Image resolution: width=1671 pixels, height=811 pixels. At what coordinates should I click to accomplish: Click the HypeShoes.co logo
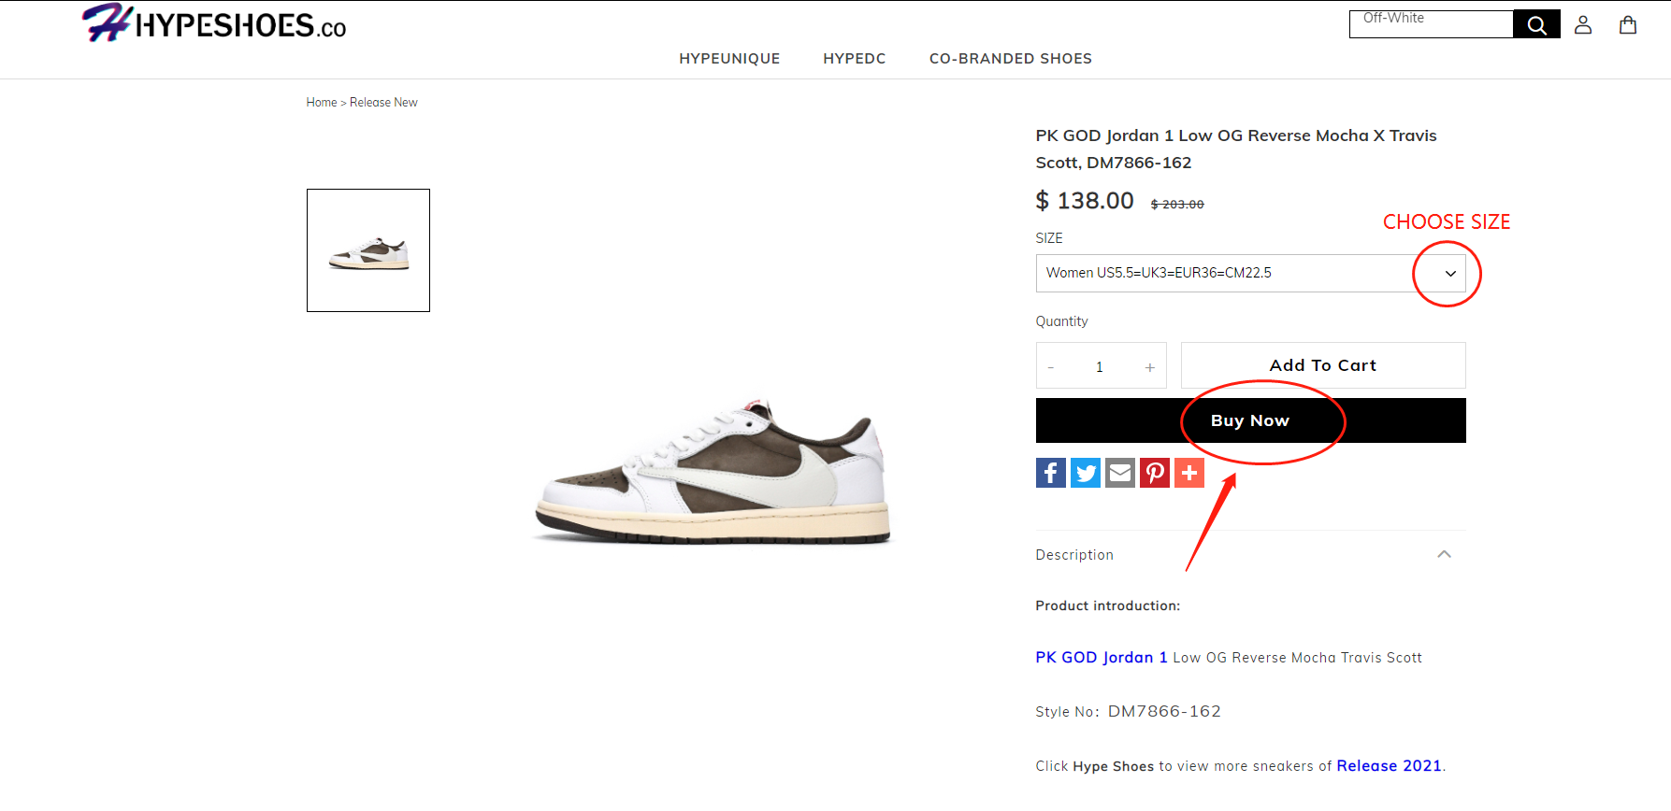tap(214, 23)
